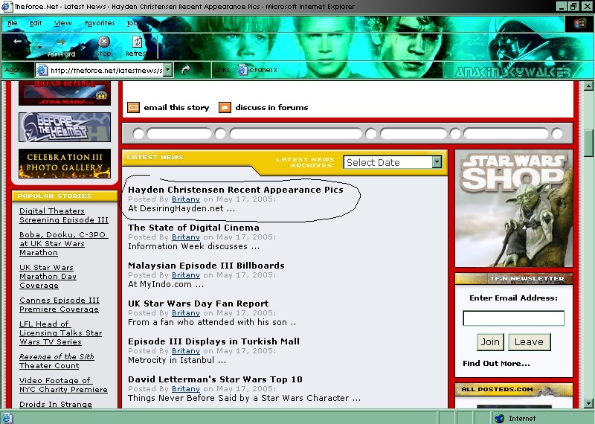
Task: Open the cPanel X links shortcut
Action: tap(257, 70)
